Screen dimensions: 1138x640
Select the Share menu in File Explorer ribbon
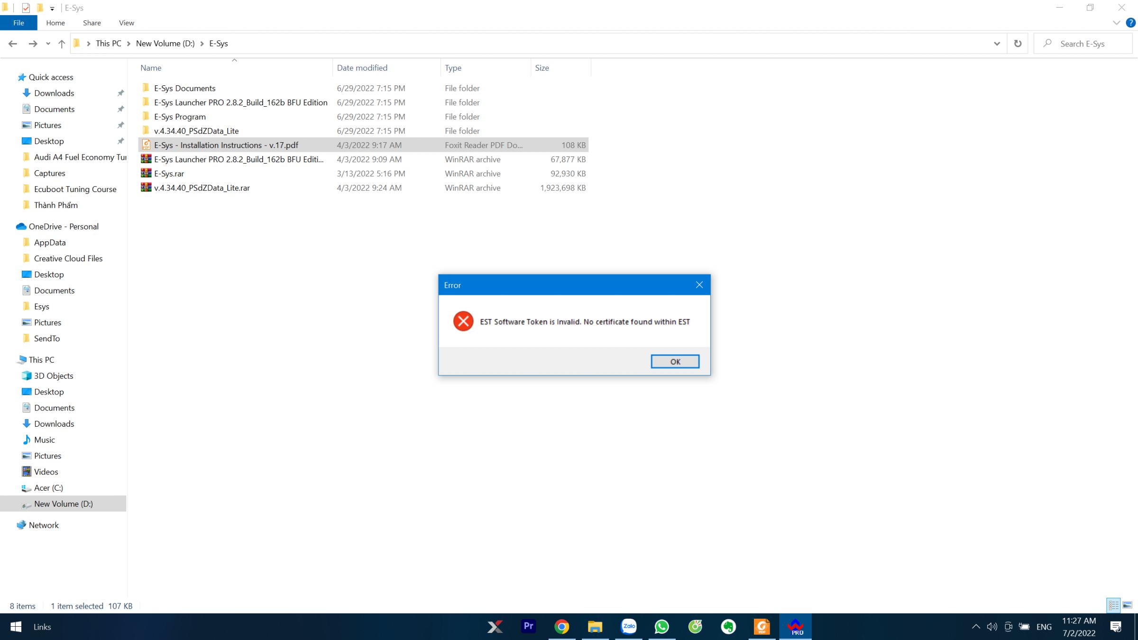(x=92, y=23)
